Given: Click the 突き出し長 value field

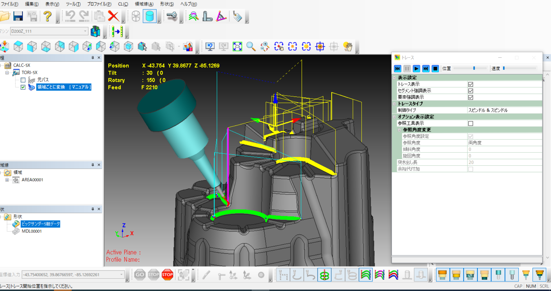Looking at the screenshot, I should (504, 162).
